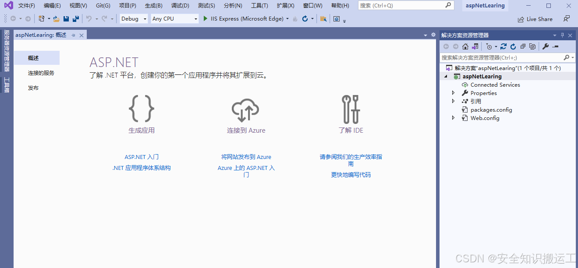Open the ASP.NET 入门 link
The image size is (578, 268).
click(142, 157)
